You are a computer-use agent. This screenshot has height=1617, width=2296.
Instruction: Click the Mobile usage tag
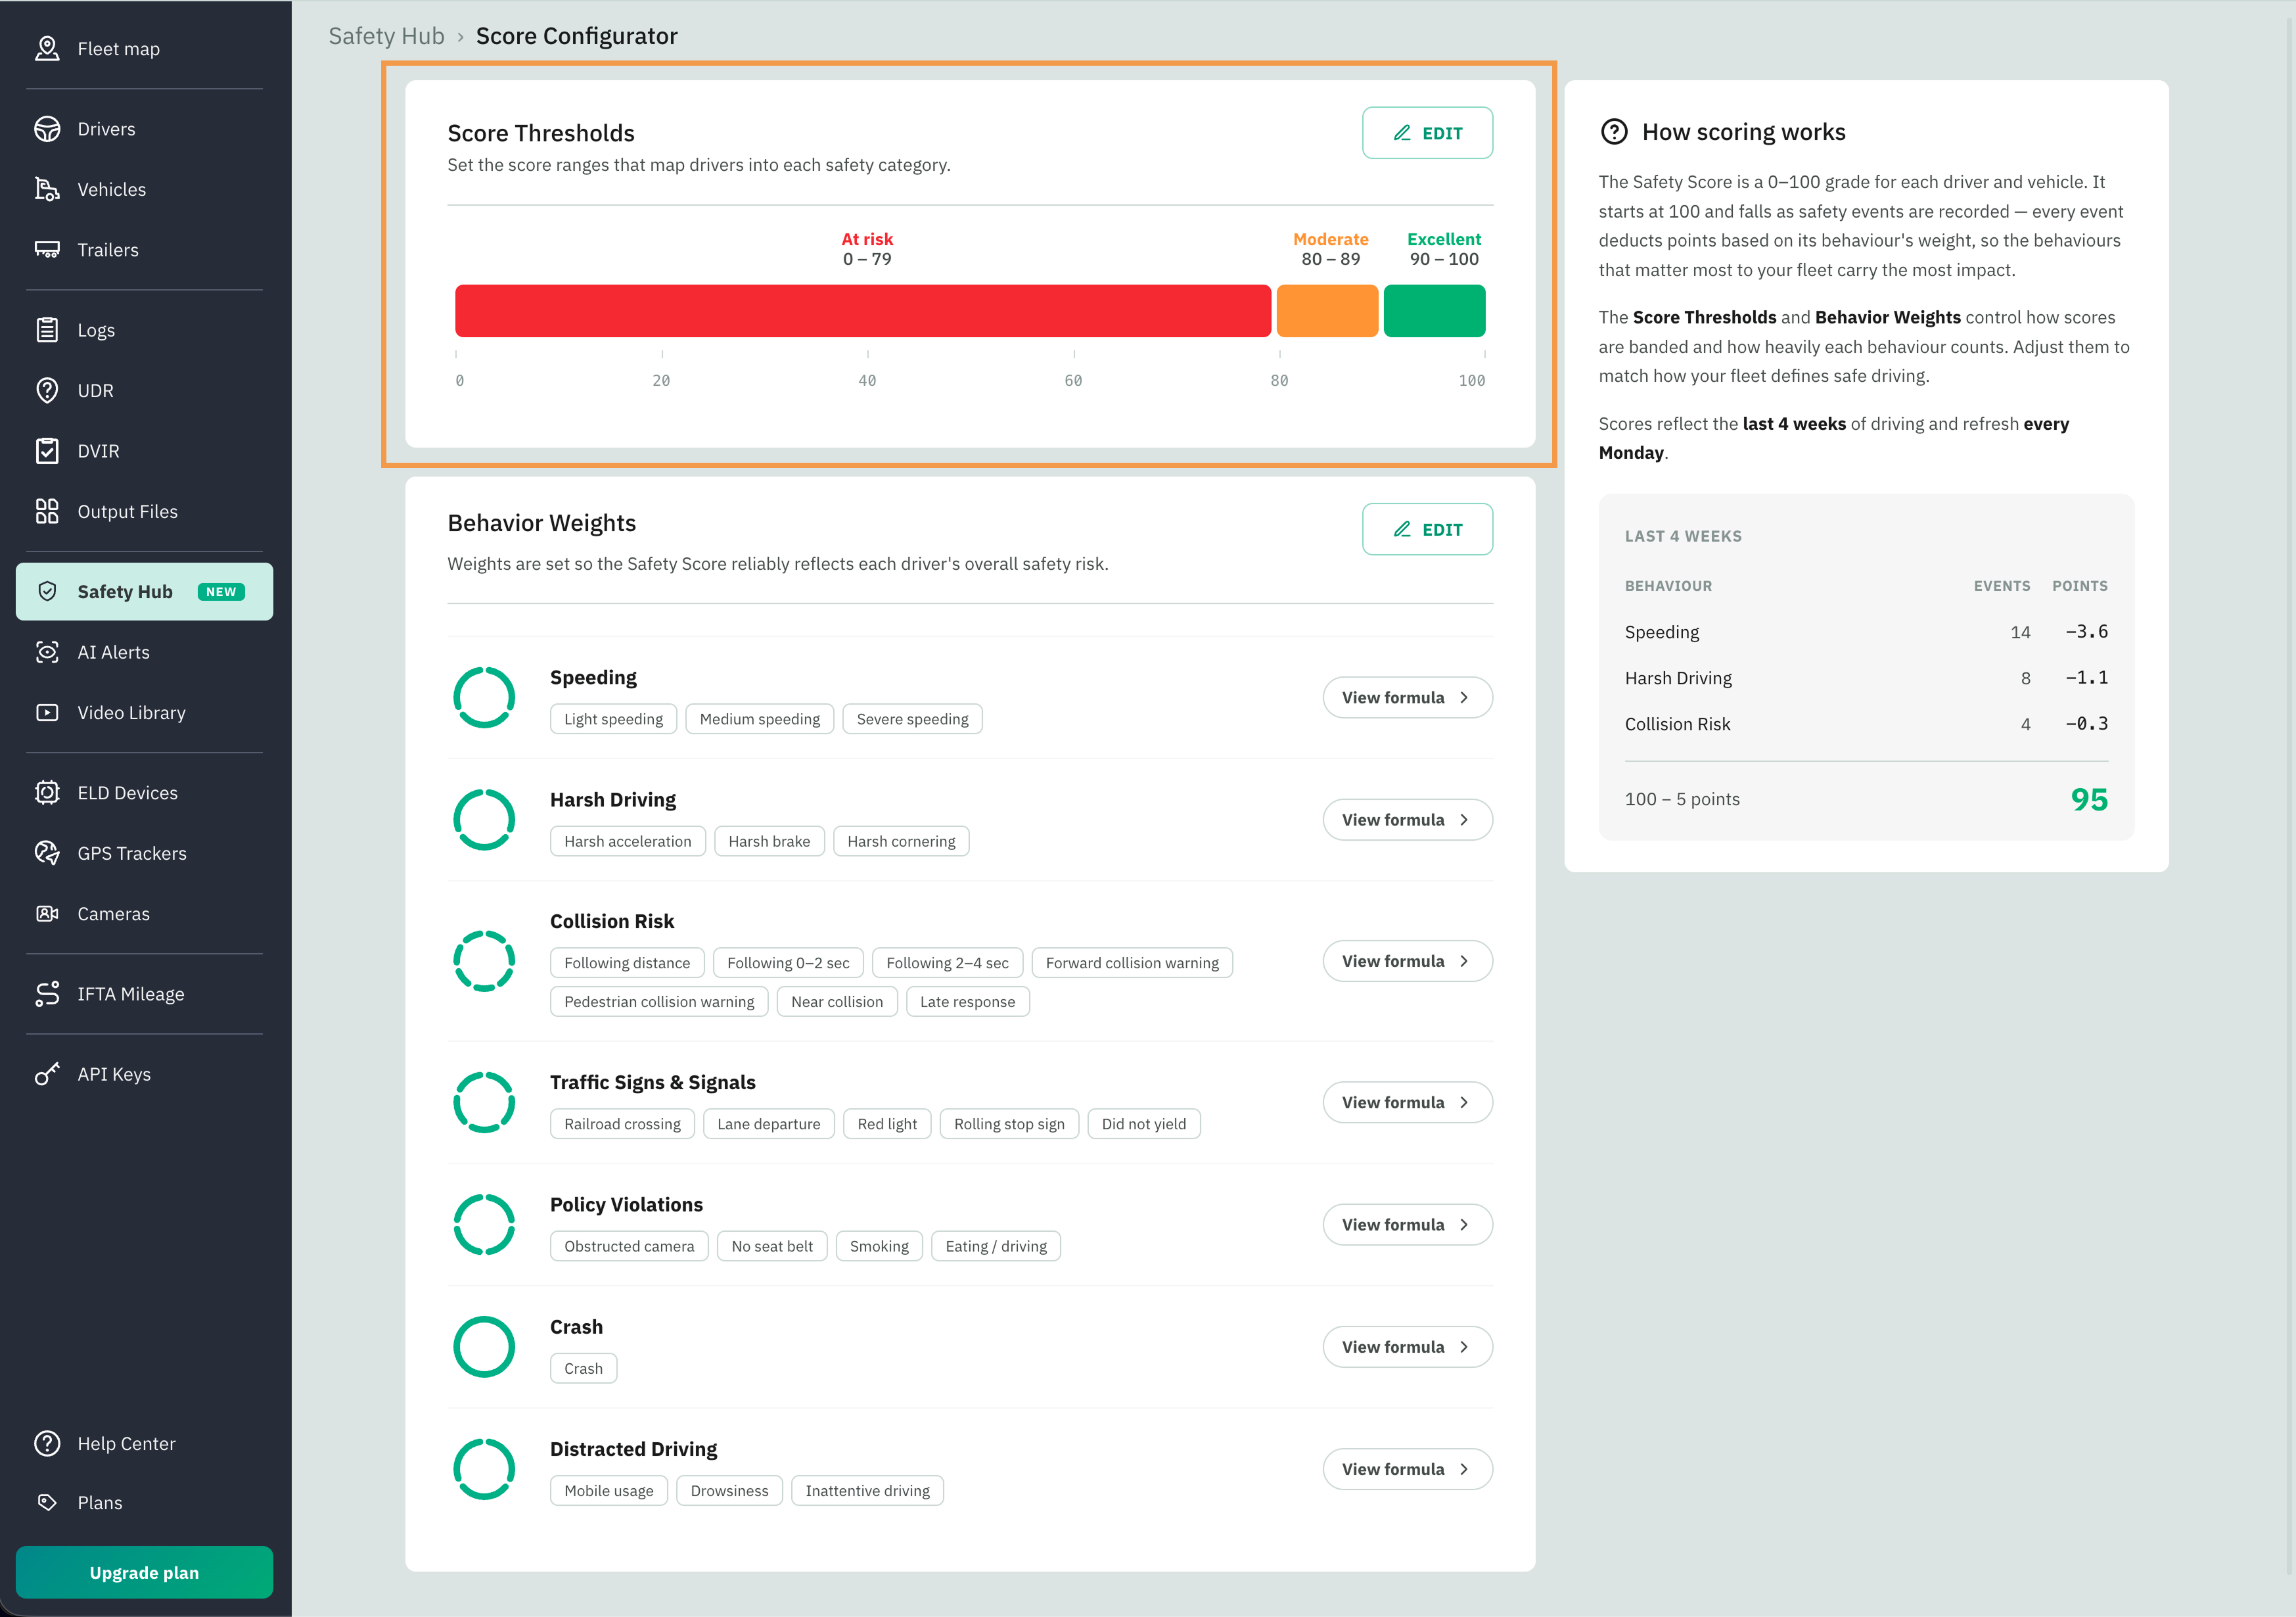click(608, 1491)
